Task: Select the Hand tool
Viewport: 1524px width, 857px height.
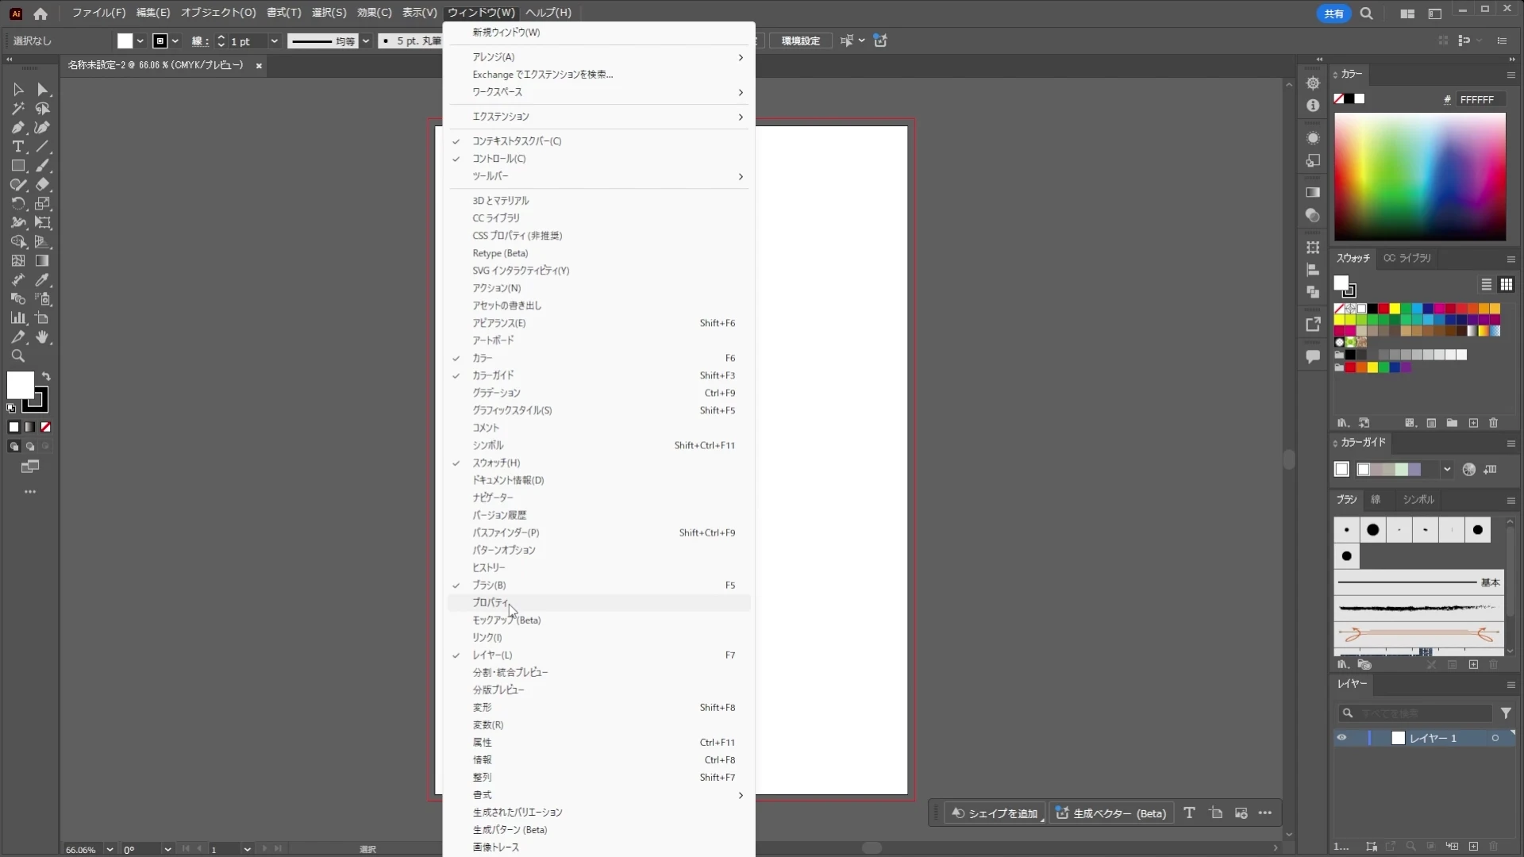Action: pos(43,337)
